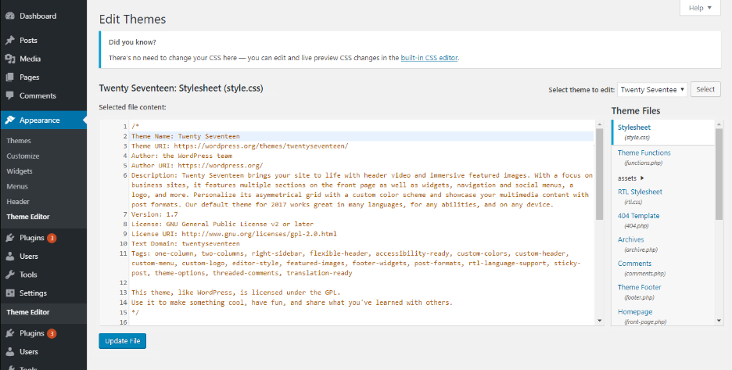Viewport: 732px width, 370px height.
Task: Click the Posts pushpin icon
Action: pos(10,40)
